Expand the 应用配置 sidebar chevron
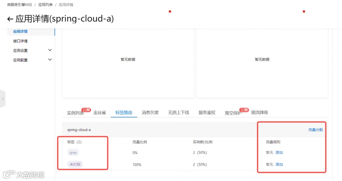342x181 pixels. point(50,59)
